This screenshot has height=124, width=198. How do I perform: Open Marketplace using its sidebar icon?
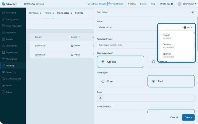(x=4, y=59)
